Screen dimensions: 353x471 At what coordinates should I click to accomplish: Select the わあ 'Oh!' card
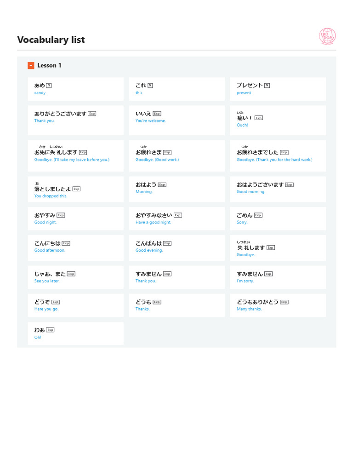click(x=76, y=333)
